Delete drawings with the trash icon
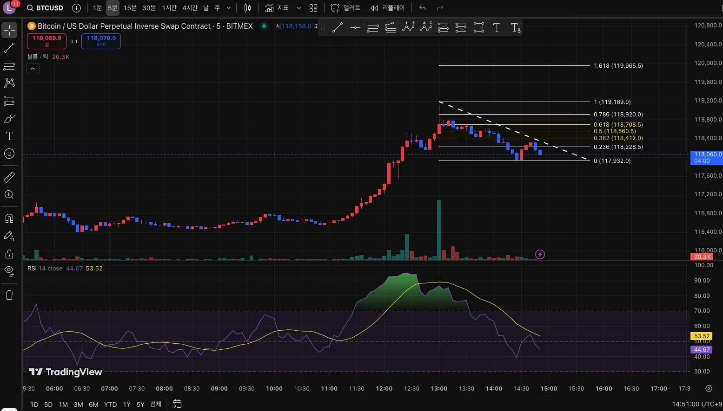 tap(9, 295)
